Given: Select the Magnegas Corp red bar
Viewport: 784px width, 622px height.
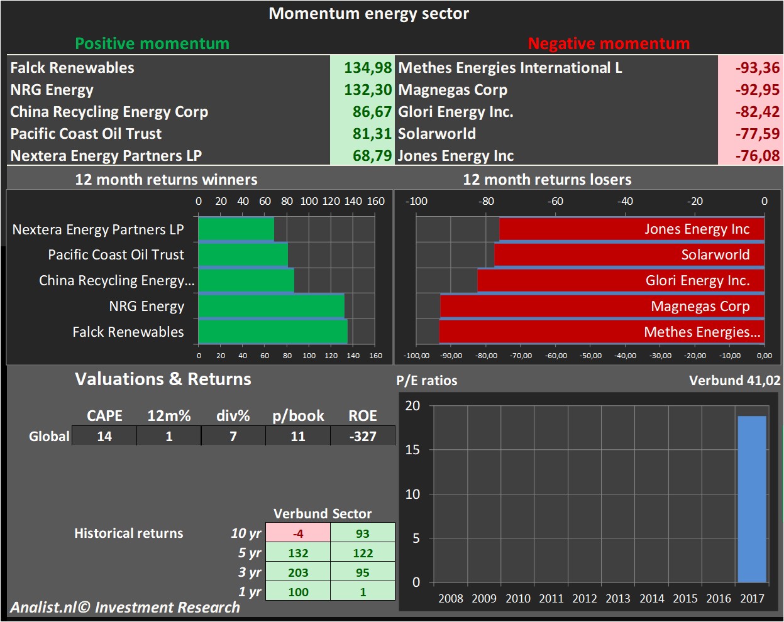Looking at the screenshot, I should point(602,306).
